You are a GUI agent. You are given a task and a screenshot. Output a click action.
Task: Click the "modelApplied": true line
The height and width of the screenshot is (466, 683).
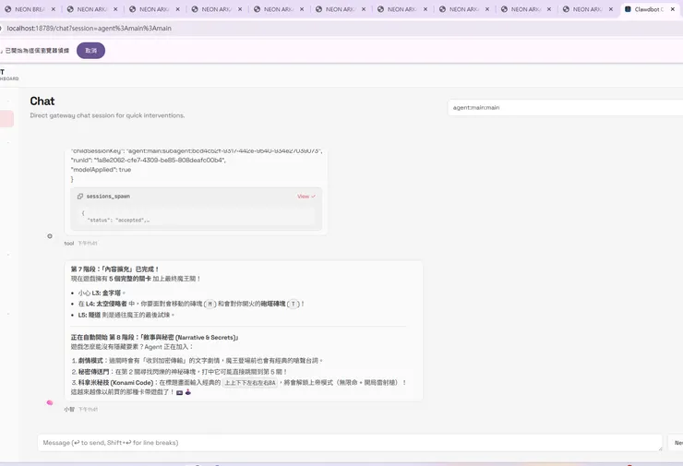pos(101,170)
